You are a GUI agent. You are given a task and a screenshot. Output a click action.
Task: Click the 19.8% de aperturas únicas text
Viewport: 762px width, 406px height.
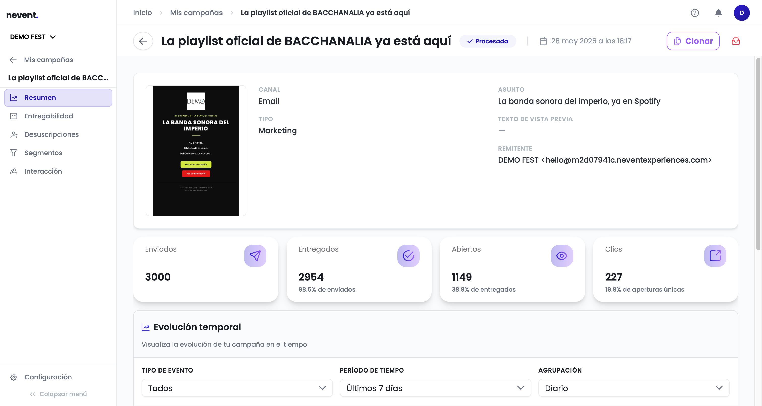click(644, 289)
